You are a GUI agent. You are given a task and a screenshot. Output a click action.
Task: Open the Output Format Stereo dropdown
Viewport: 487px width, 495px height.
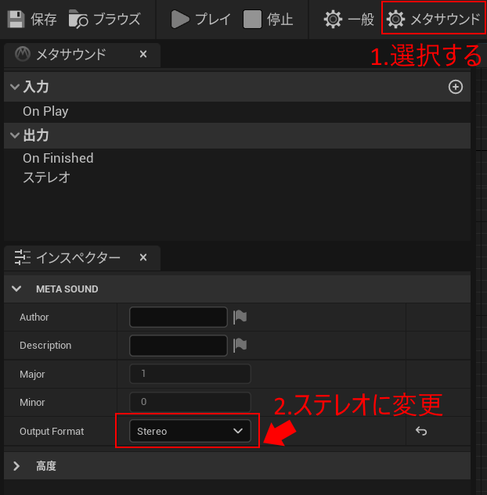click(x=190, y=431)
